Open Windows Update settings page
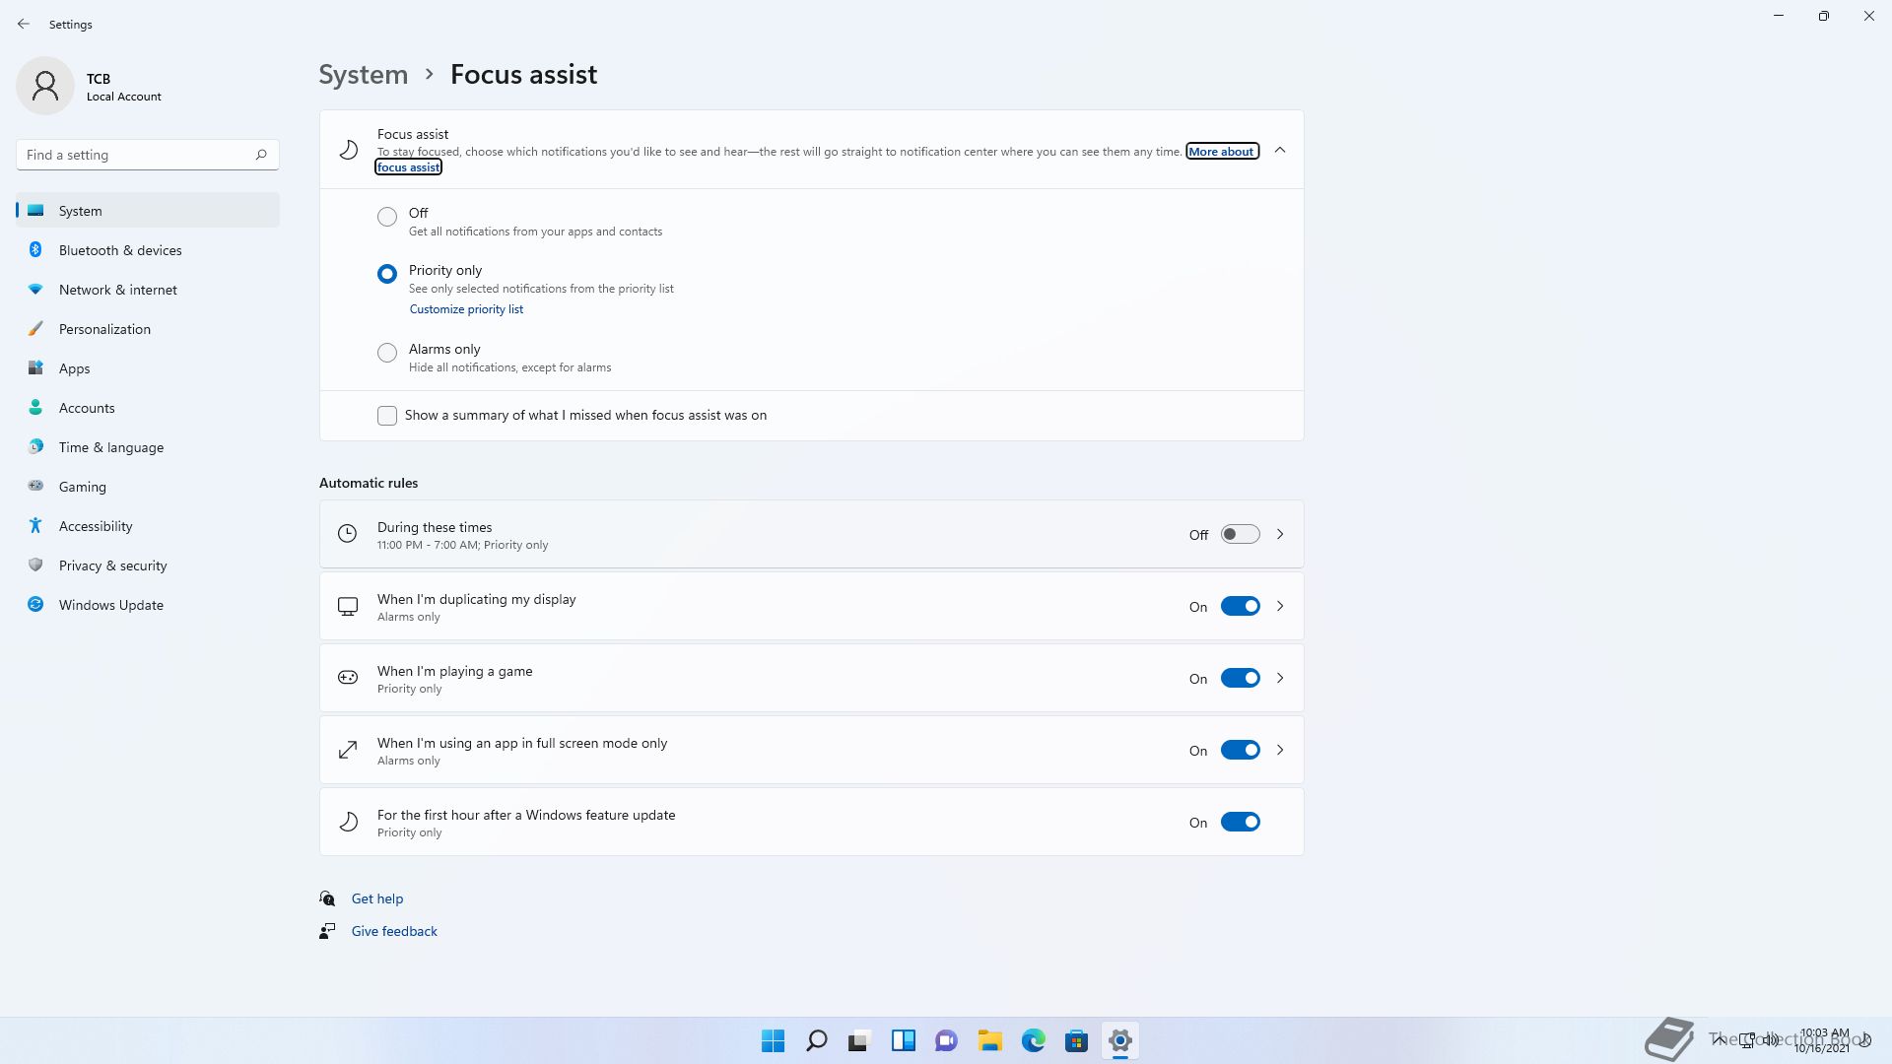This screenshot has height=1064, width=1892. coord(148,605)
